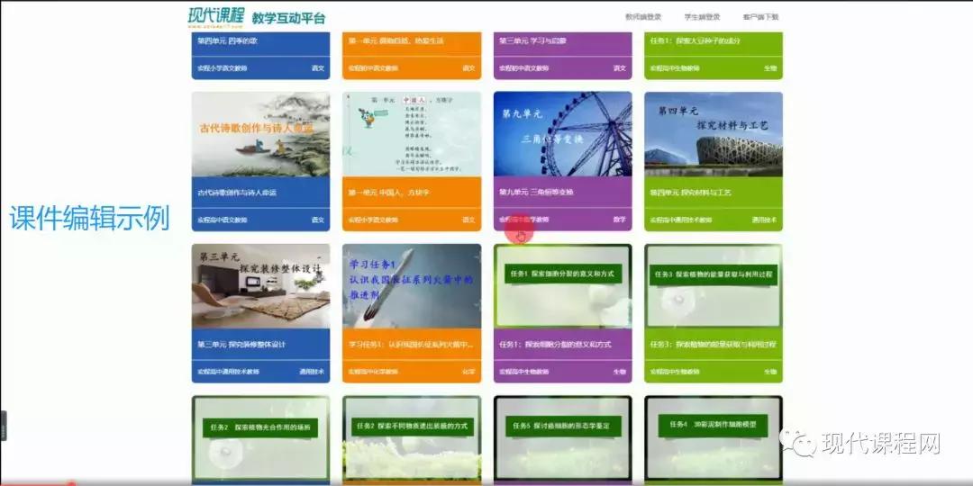The height and width of the screenshot is (486, 973).
Task: Click the green title 任务3:探索植物的能量获取与利用过程
Action: pos(713,344)
